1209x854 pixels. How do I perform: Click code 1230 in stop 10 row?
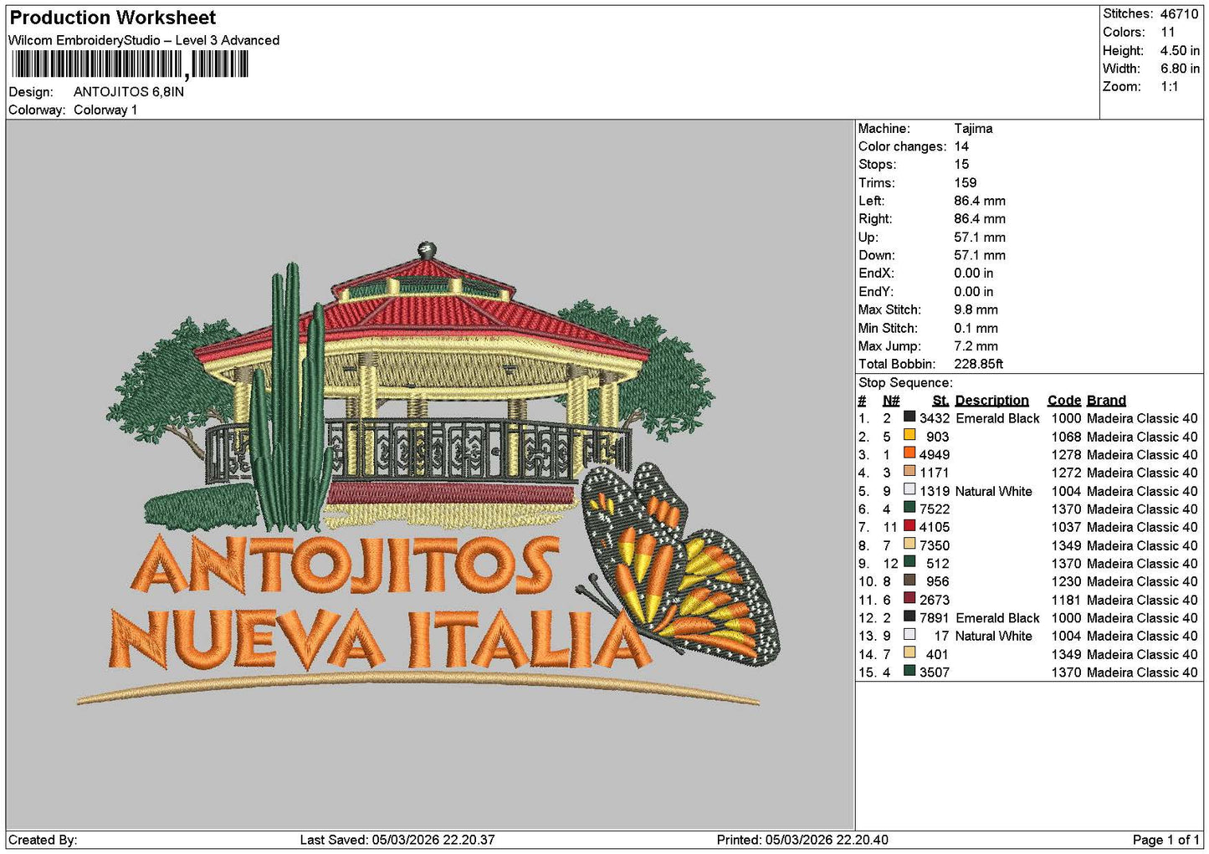(1066, 582)
